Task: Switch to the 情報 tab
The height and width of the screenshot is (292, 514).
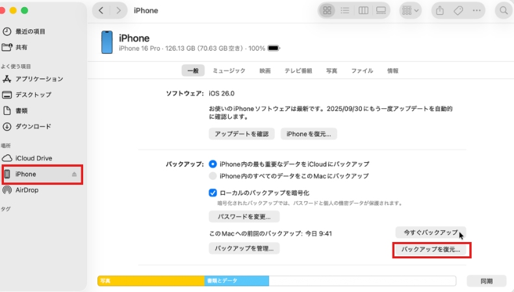Action: 392,71
